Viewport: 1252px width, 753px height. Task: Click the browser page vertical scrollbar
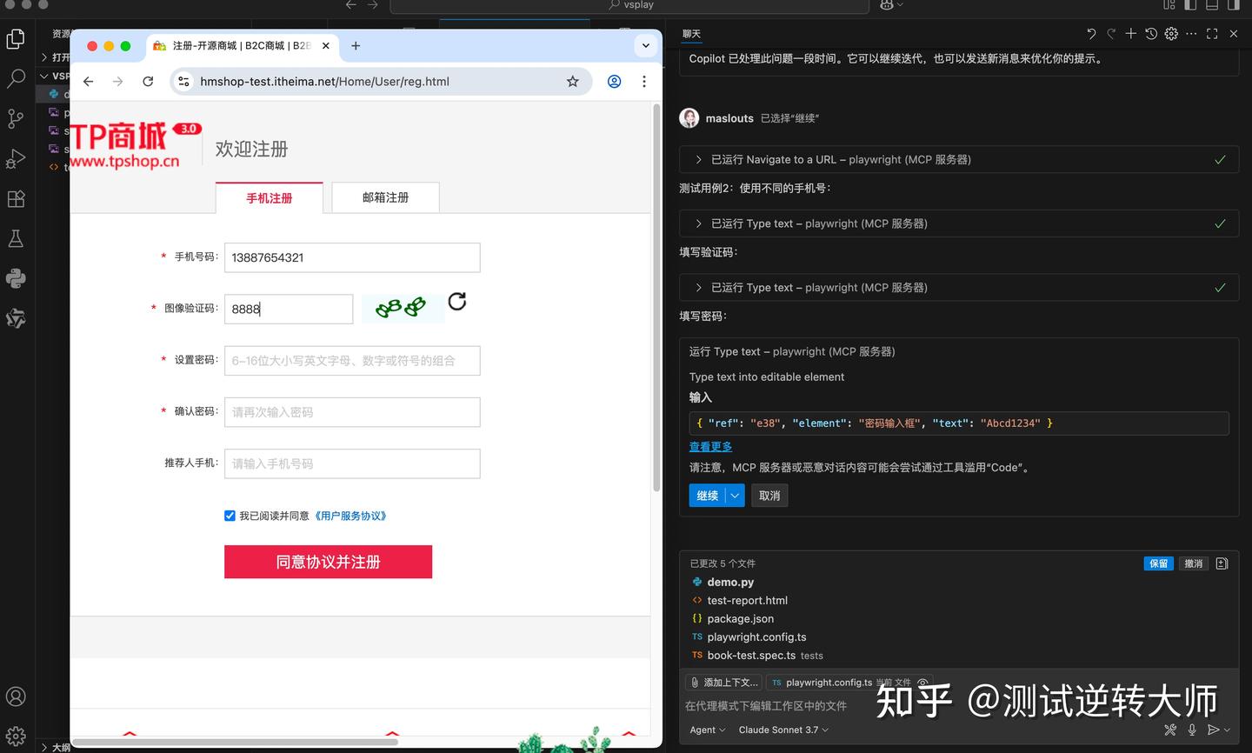656,297
